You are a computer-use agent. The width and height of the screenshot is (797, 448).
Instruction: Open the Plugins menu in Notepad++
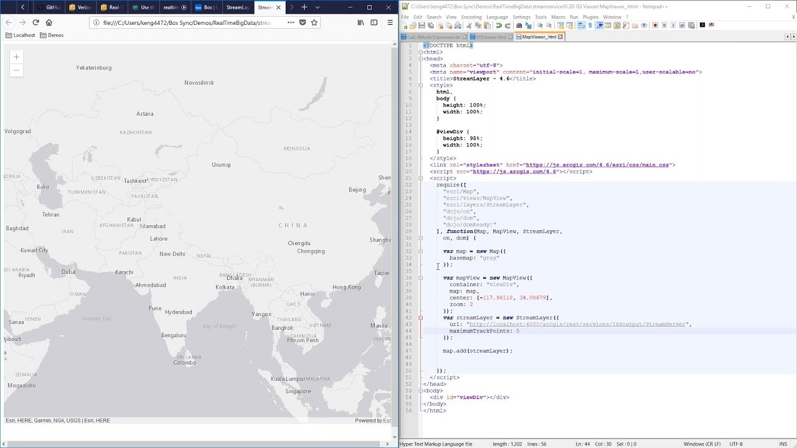click(590, 17)
